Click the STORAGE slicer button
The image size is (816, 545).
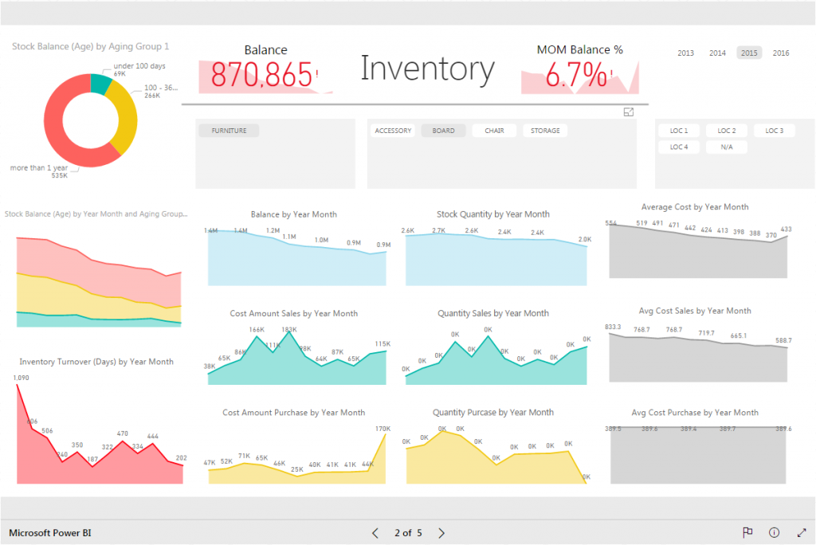click(545, 131)
